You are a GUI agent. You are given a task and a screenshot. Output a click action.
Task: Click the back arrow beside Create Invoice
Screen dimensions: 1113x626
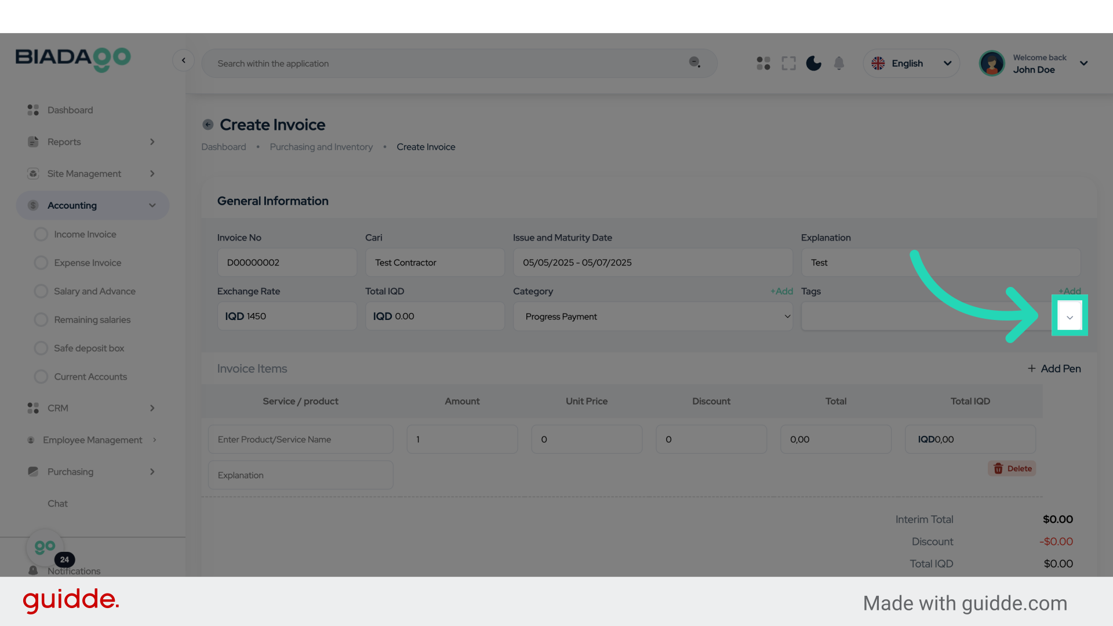pyautogui.click(x=208, y=125)
